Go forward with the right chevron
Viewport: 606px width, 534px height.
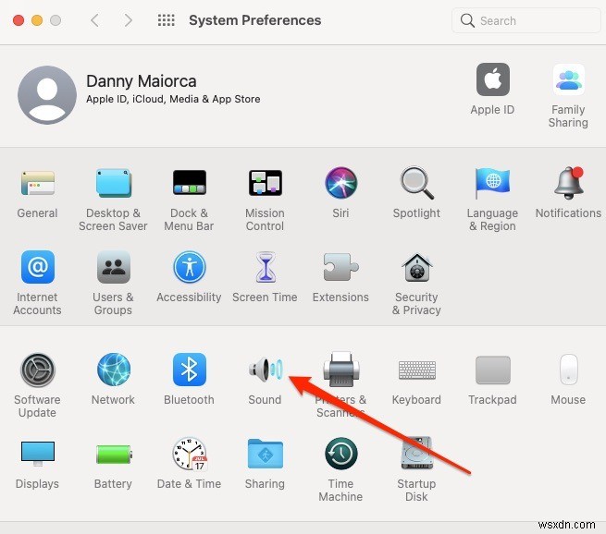coord(129,20)
